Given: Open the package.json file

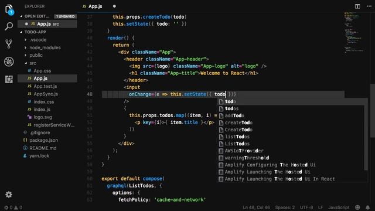Looking at the screenshot, I should [47, 140].
